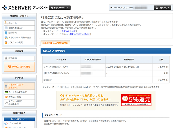
Task: Click the 金額 column header
Action: [x=161, y=60]
